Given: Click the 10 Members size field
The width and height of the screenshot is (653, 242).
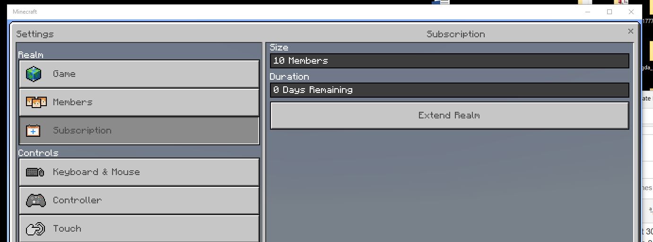Looking at the screenshot, I should click(449, 61).
